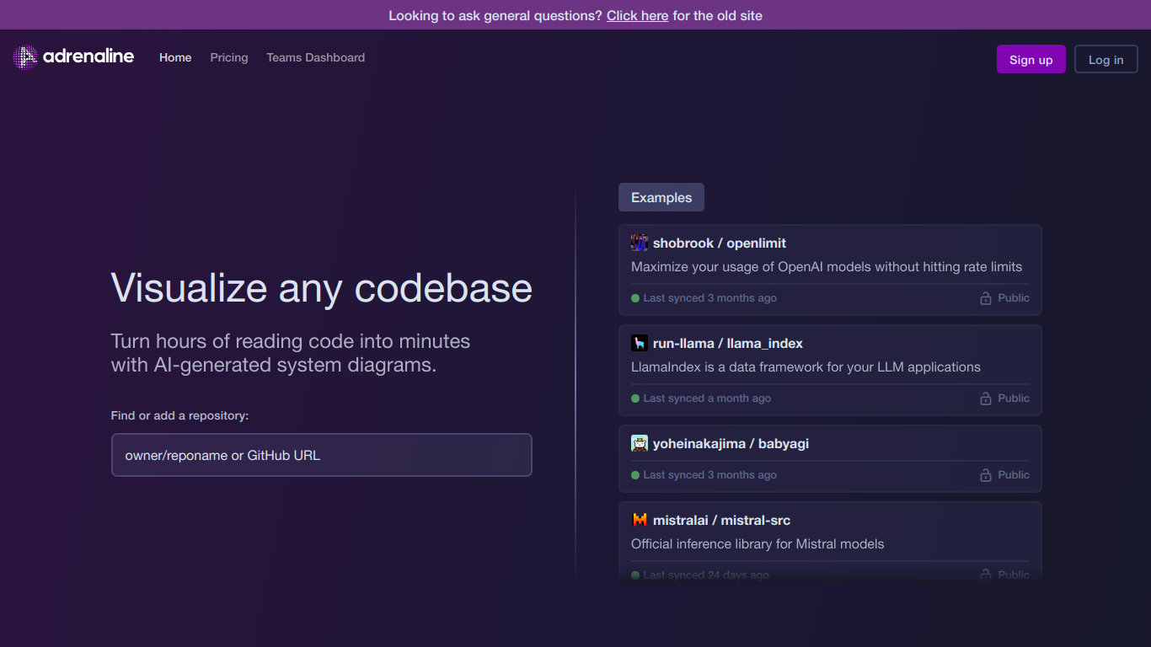Viewport: 1151px width, 647px height.
Task: Click lock icon on babyagi card
Action: click(985, 475)
